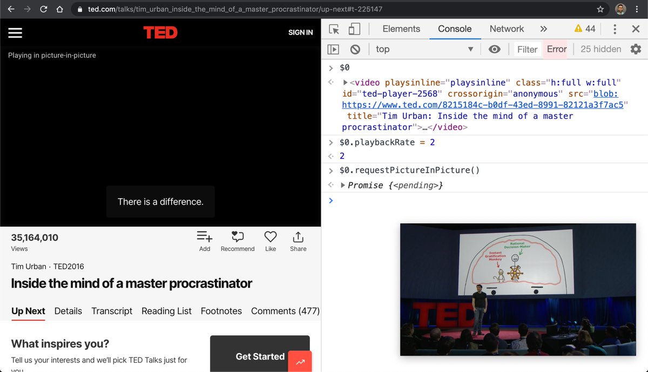
Task: Expand the video element in console output
Action: click(x=346, y=83)
